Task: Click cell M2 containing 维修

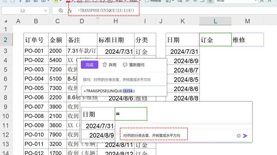Action: pos(248,39)
